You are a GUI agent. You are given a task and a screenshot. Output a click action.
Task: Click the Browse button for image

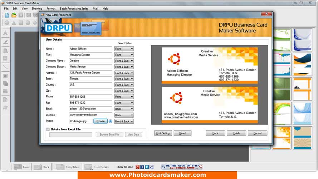[x=101, y=121]
